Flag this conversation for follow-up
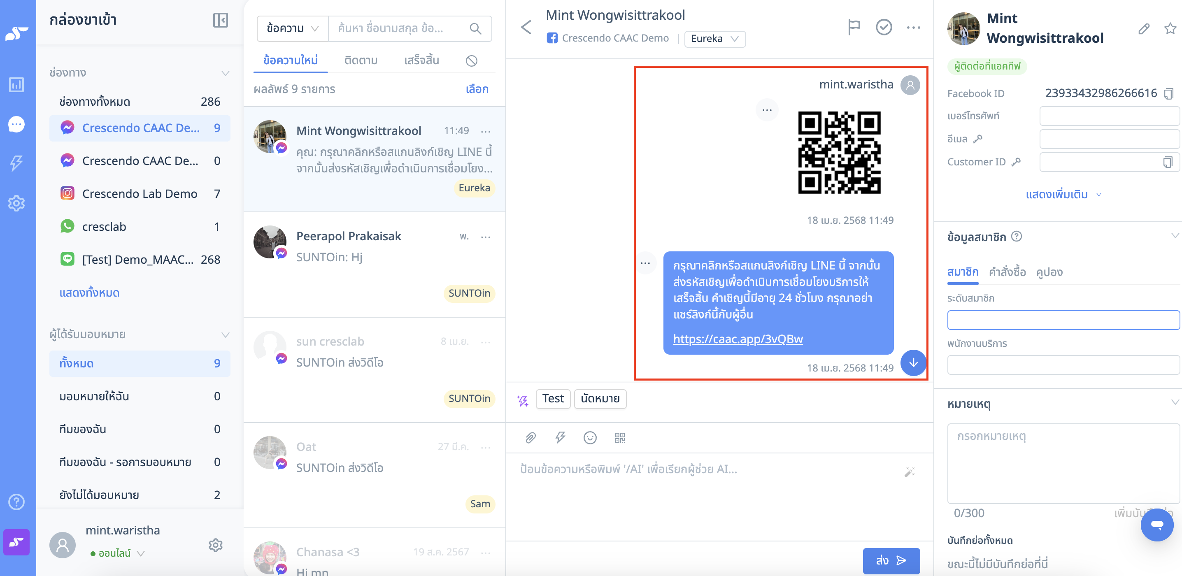The image size is (1182, 576). (x=854, y=28)
